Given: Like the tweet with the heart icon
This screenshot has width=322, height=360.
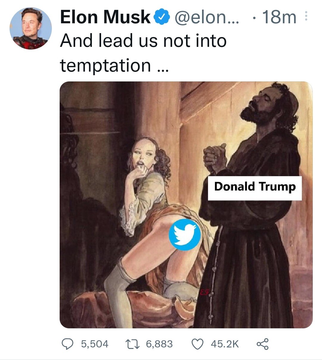Looking at the screenshot, I should 197,344.
